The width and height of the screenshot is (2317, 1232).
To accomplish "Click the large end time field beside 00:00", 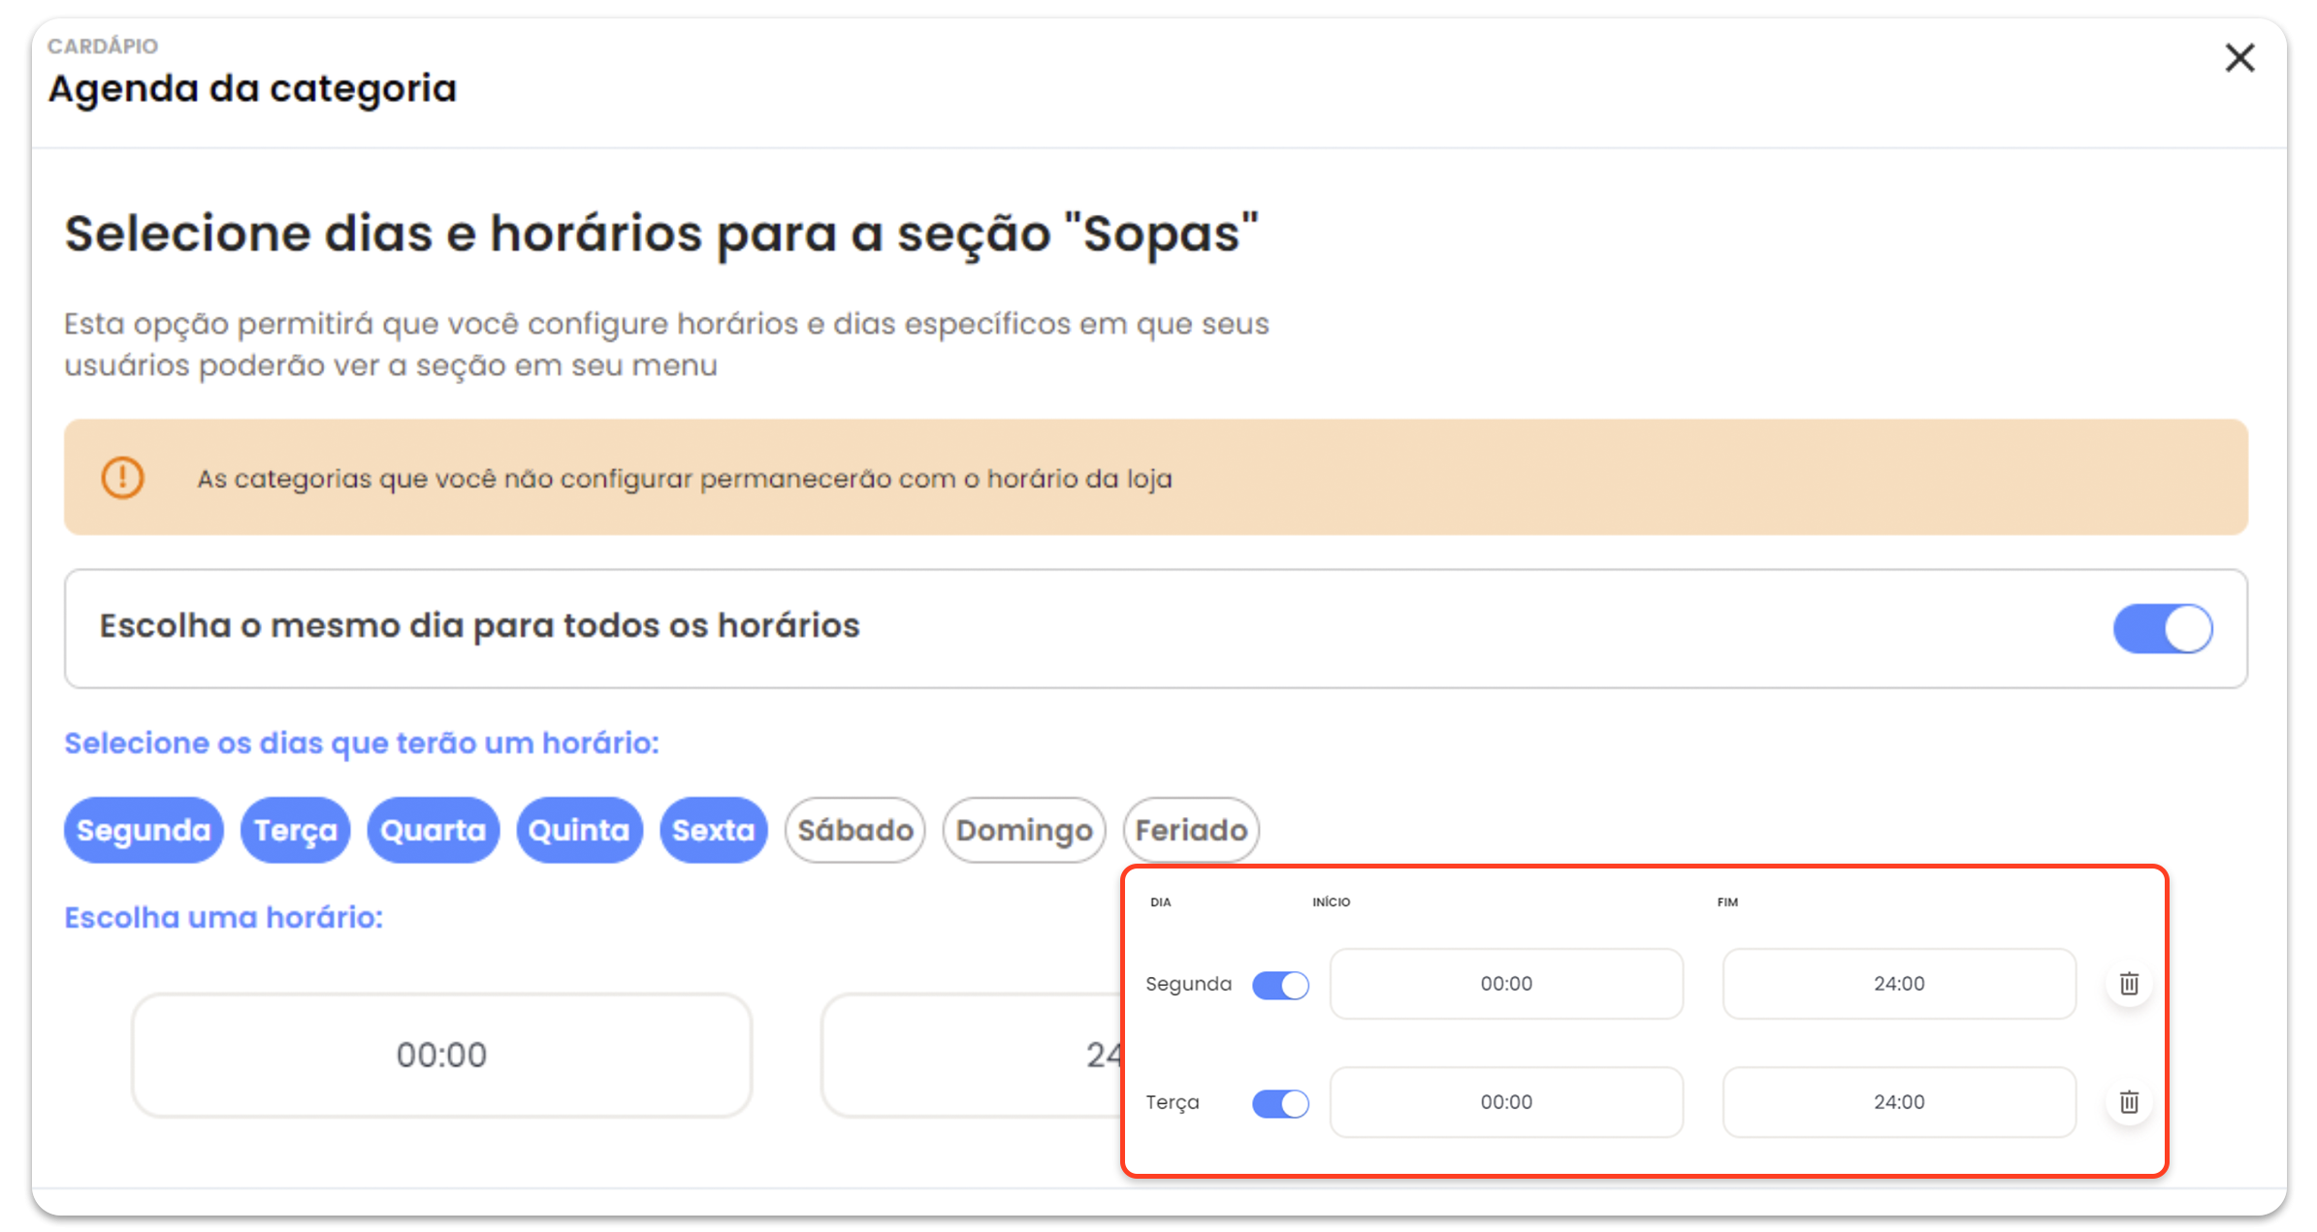I will pyautogui.click(x=972, y=1055).
